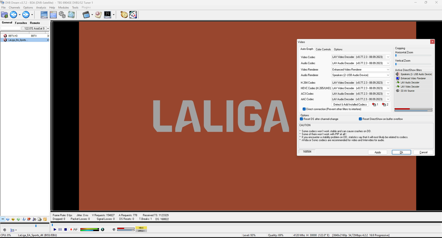442x238 pixels.
Task: Switch to the Color Controls tab
Action: [323, 49]
